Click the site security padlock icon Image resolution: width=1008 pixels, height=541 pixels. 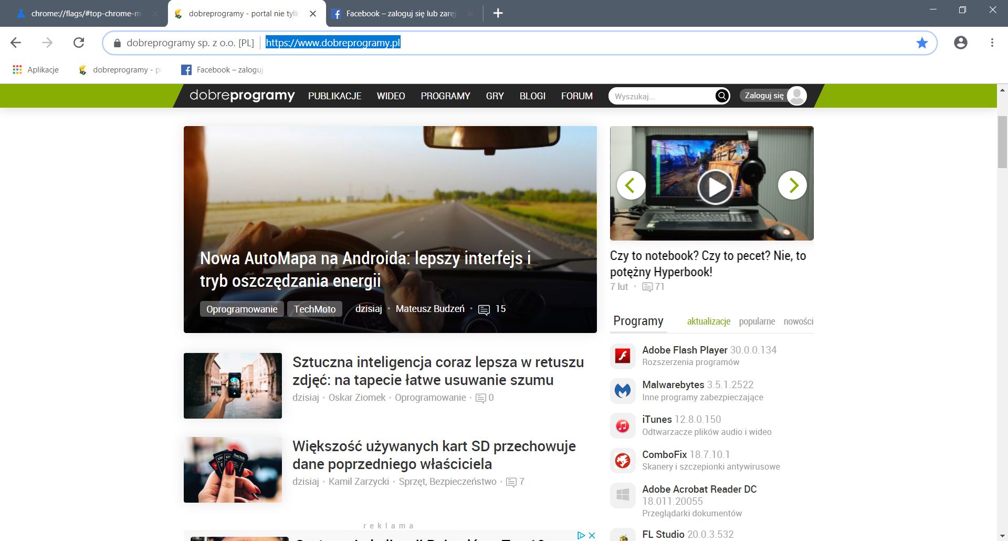pos(117,43)
